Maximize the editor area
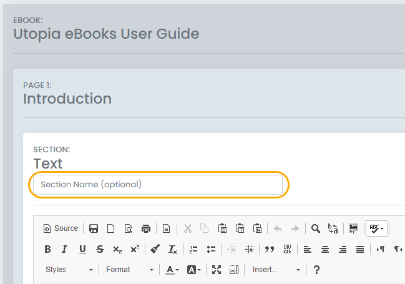 coord(217,270)
